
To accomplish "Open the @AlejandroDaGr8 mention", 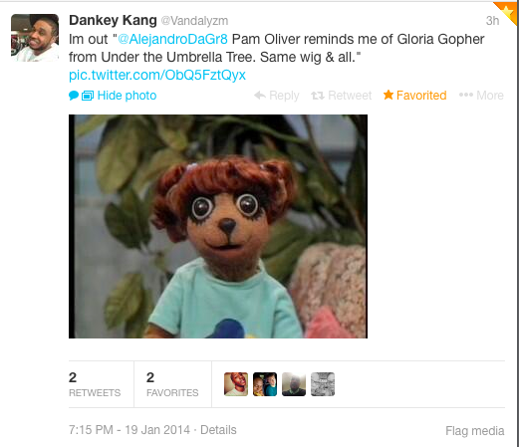I will pos(172,39).
